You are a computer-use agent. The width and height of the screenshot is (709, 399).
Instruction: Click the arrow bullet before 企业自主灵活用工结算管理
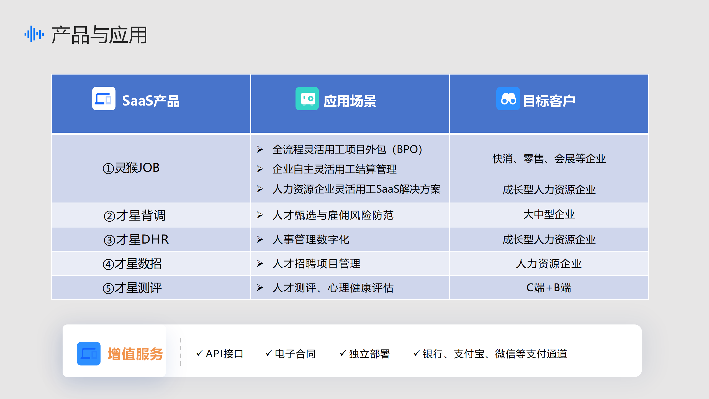[260, 169]
